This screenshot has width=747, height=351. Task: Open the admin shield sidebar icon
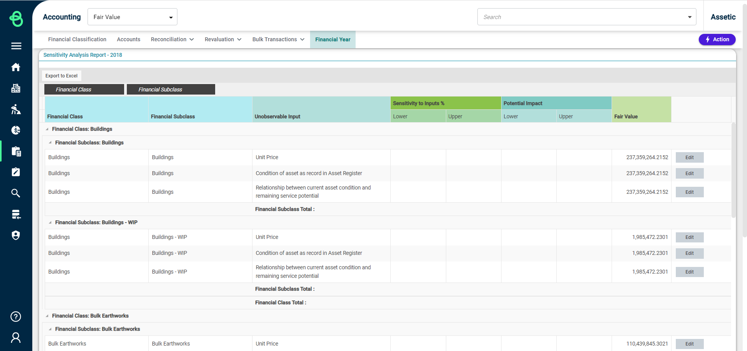coord(16,235)
